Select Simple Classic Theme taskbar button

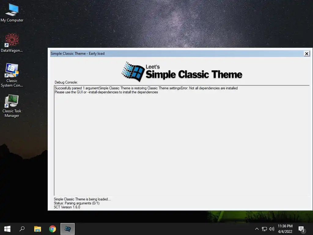68,229
